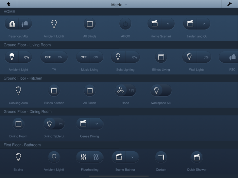Image resolution: width=238 pixels, height=178 pixels.
Task: Expand the Scenes Dining chevron
Action: pos(97,124)
